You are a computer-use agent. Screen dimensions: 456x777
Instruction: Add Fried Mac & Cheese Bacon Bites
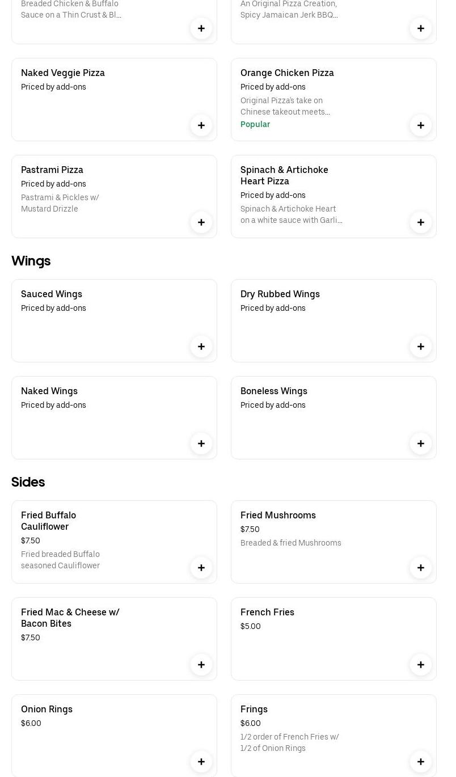pos(201,665)
